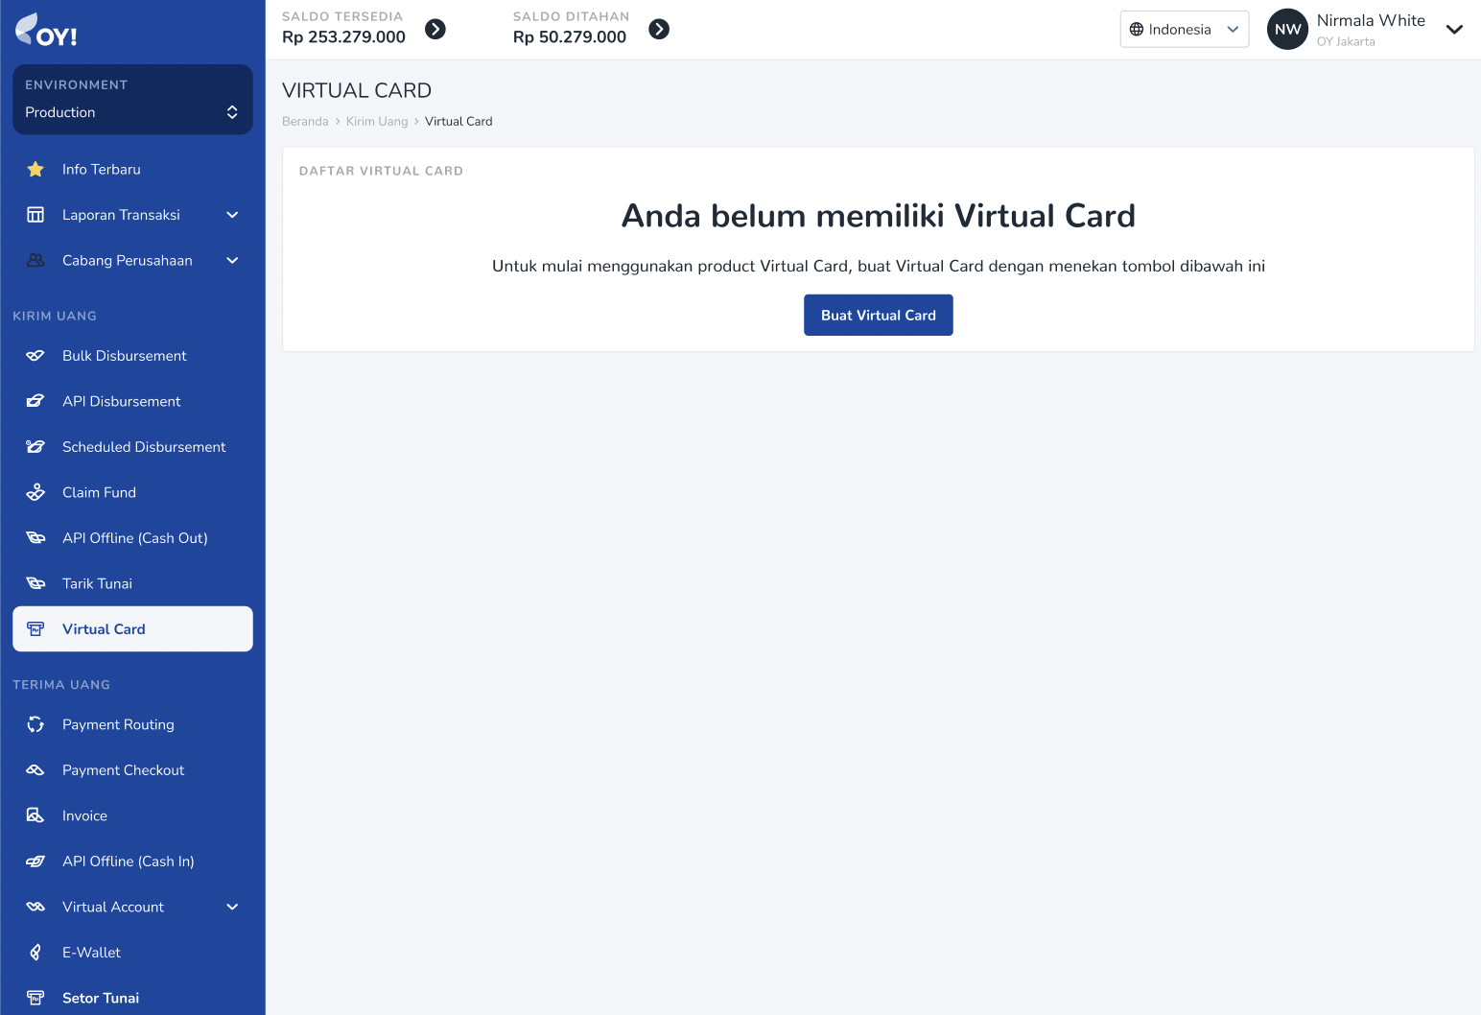Click the Setor Tunai icon

tap(35, 999)
